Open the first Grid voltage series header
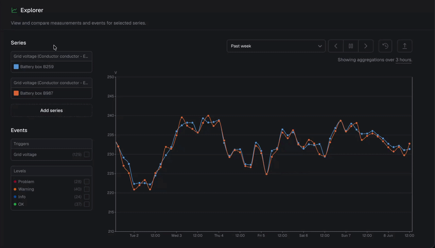Image resolution: width=435 pixels, height=248 pixels. pyautogui.click(x=51, y=56)
